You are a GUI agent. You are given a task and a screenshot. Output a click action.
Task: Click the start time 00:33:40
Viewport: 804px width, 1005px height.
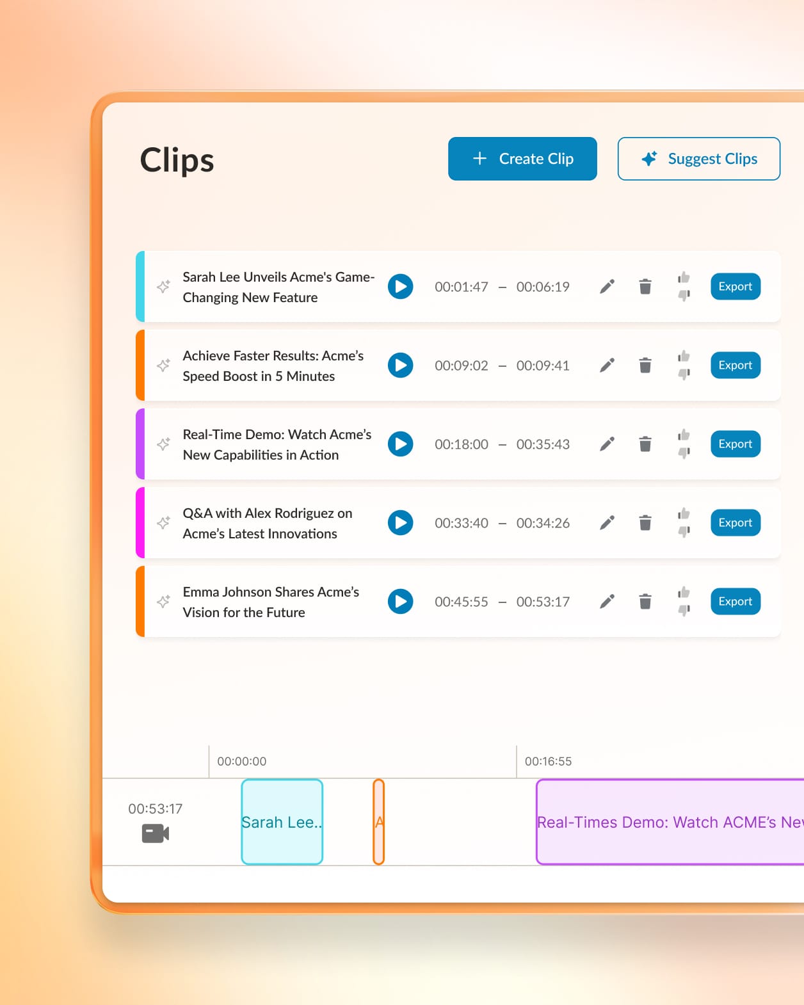(x=462, y=523)
